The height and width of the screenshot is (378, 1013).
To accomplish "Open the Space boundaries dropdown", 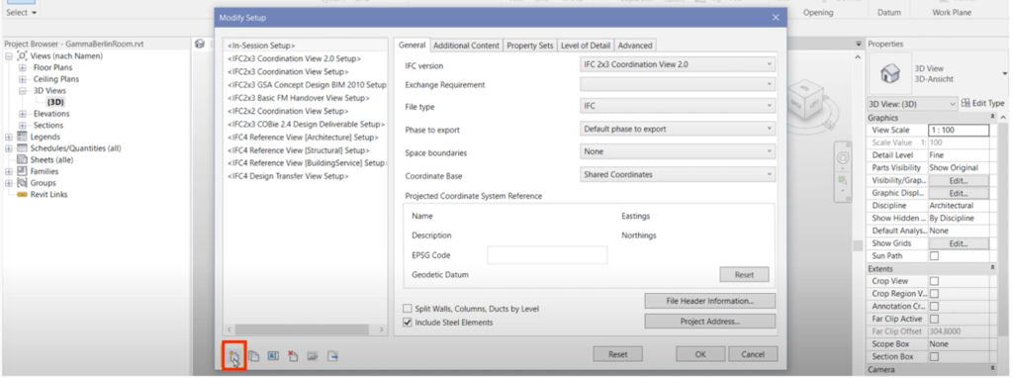I will (678, 151).
